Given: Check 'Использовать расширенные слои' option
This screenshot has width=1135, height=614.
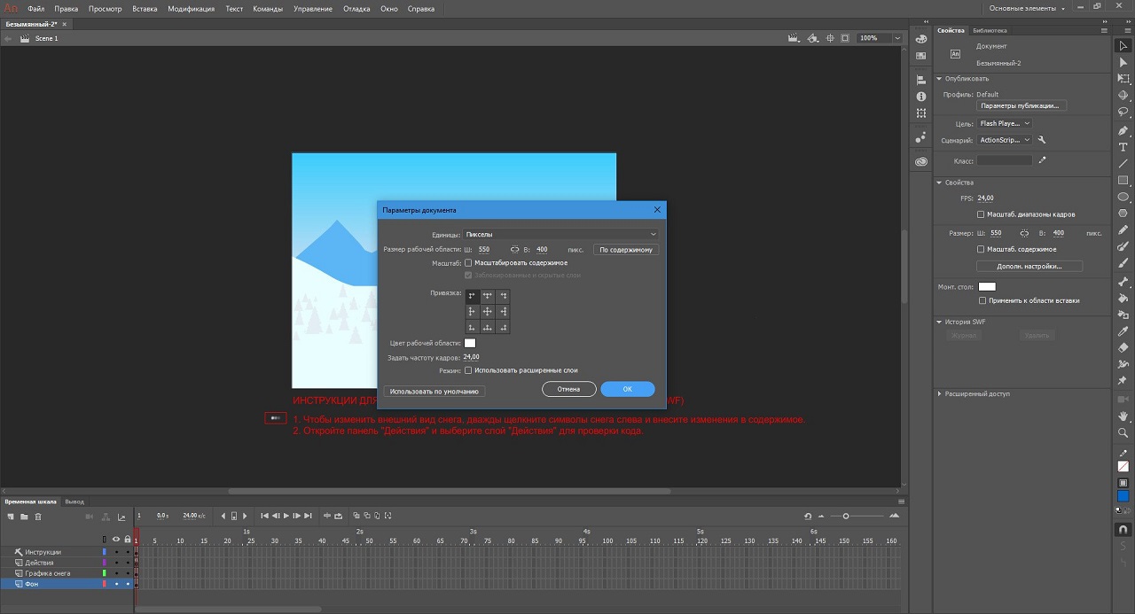Looking at the screenshot, I should 468,370.
